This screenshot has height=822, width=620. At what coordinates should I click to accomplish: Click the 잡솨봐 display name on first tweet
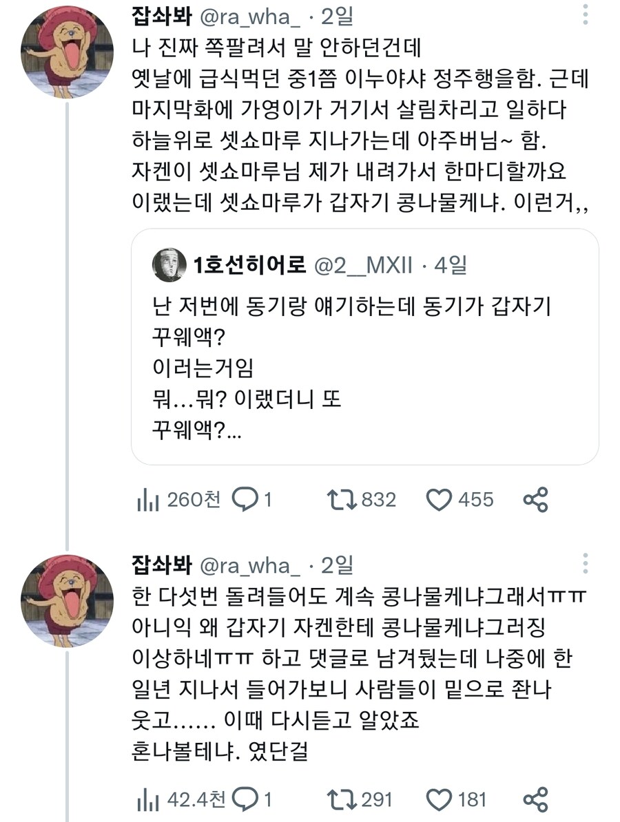pyautogui.click(x=161, y=17)
